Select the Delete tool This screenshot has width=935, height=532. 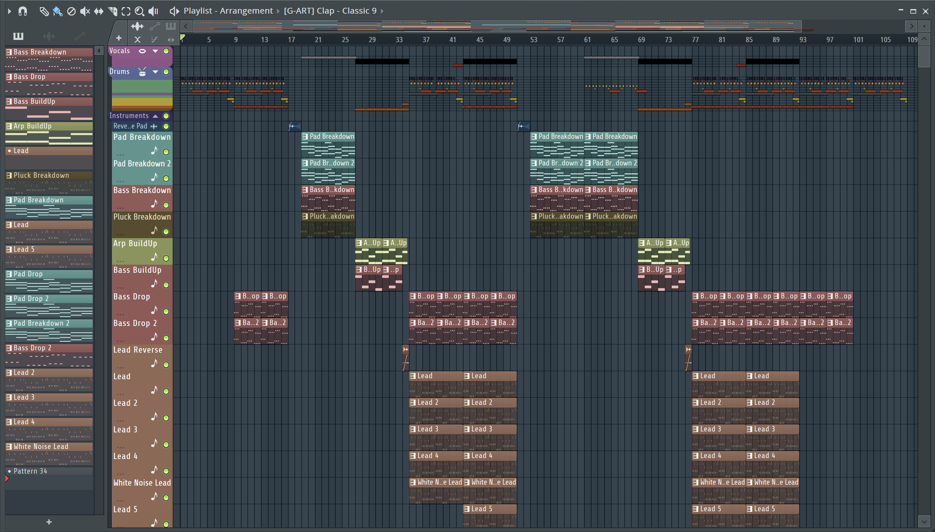tap(71, 11)
